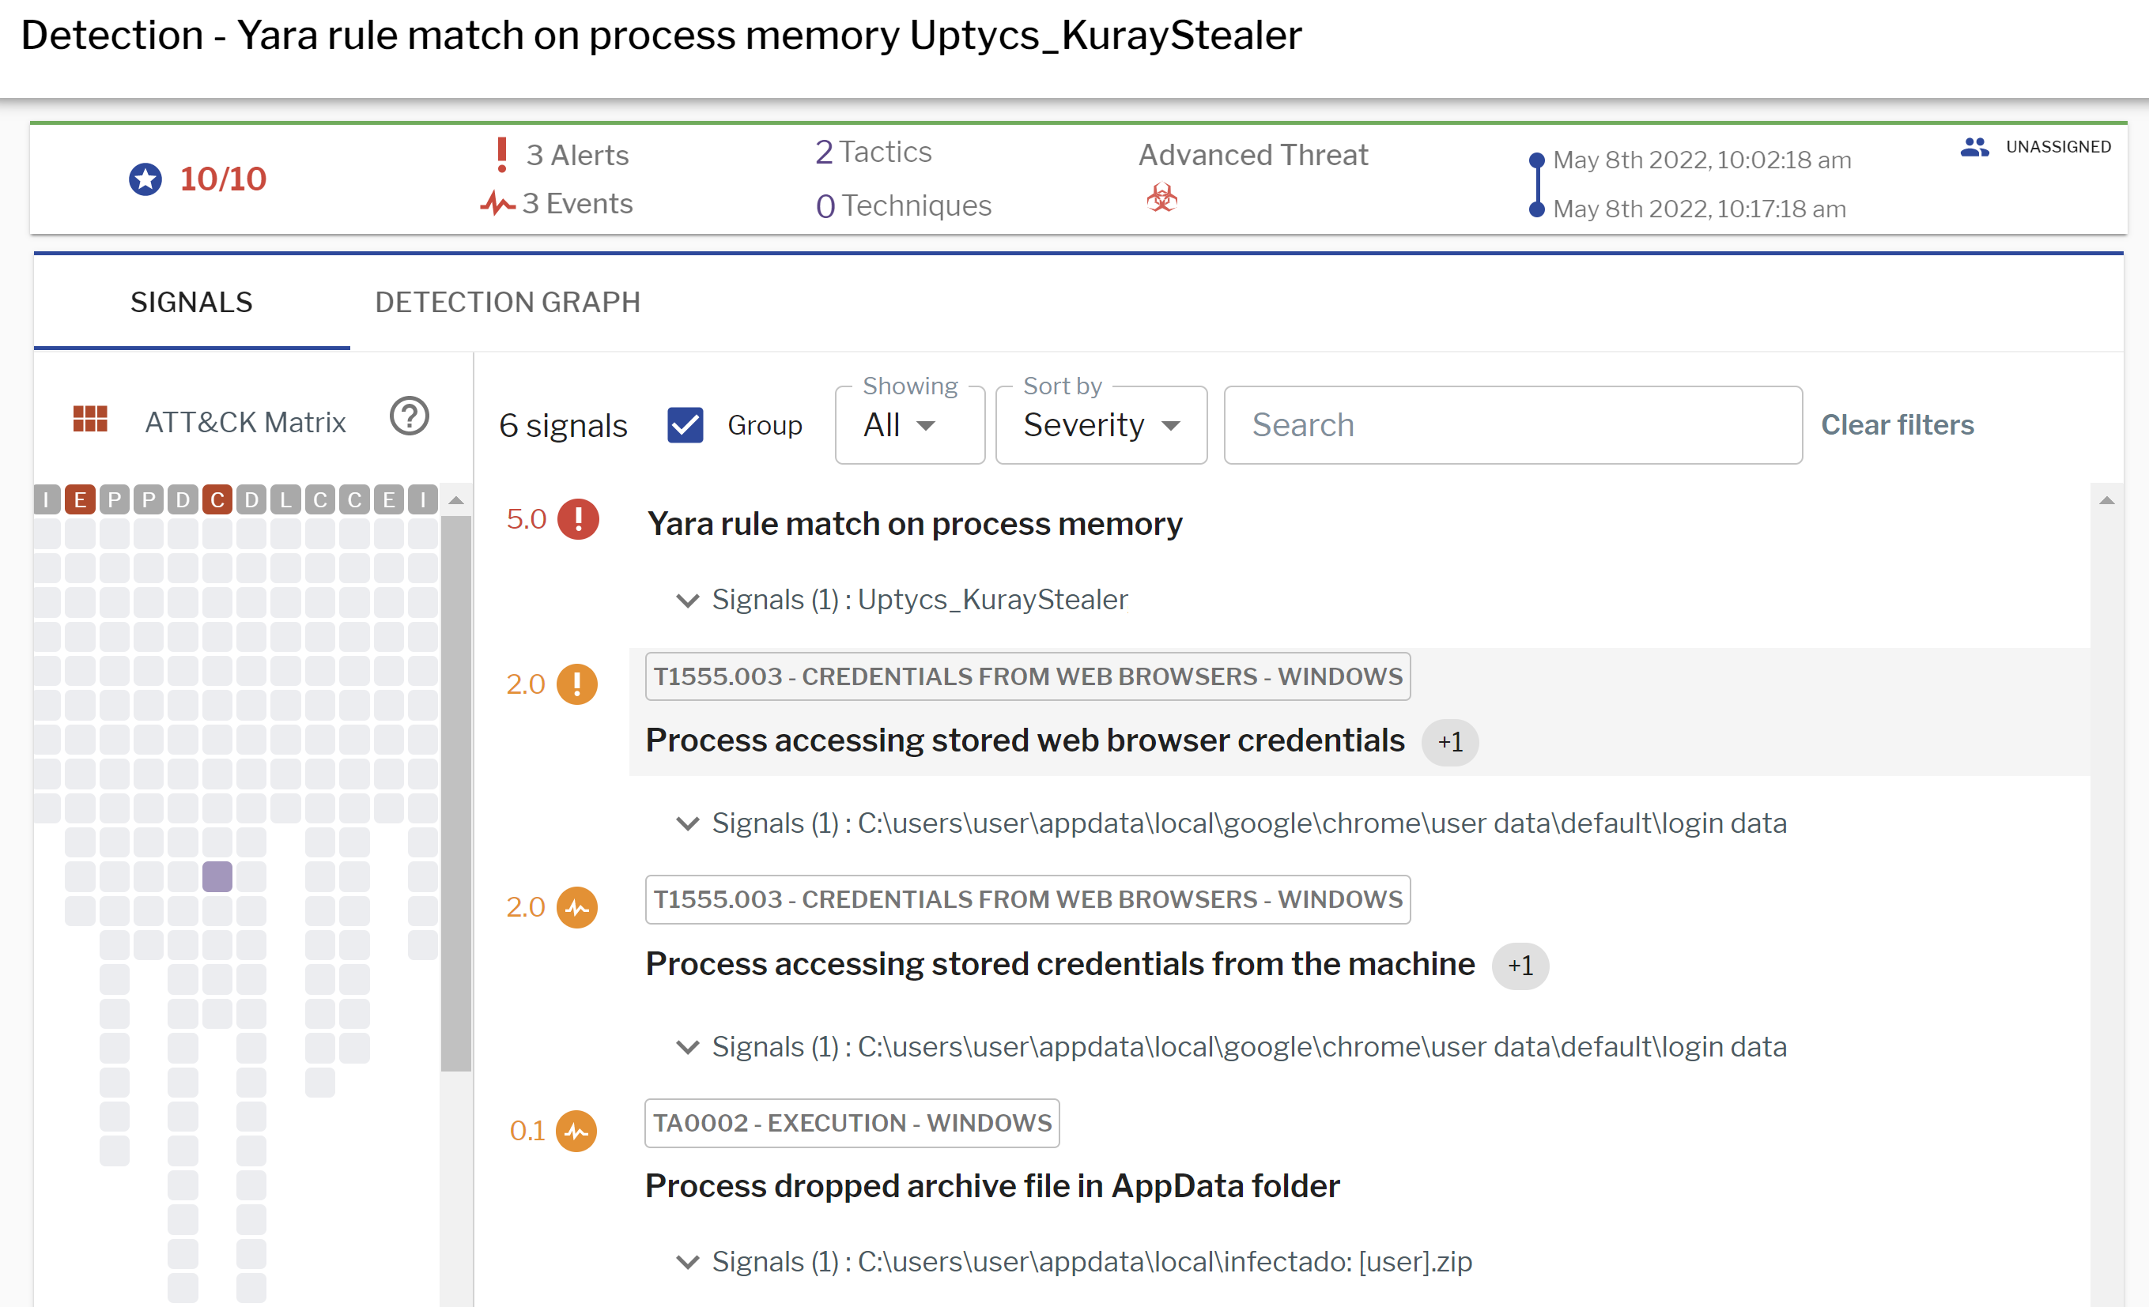The height and width of the screenshot is (1307, 2149).
Task: Click into the Search signals field
Action: point(1513,425)
